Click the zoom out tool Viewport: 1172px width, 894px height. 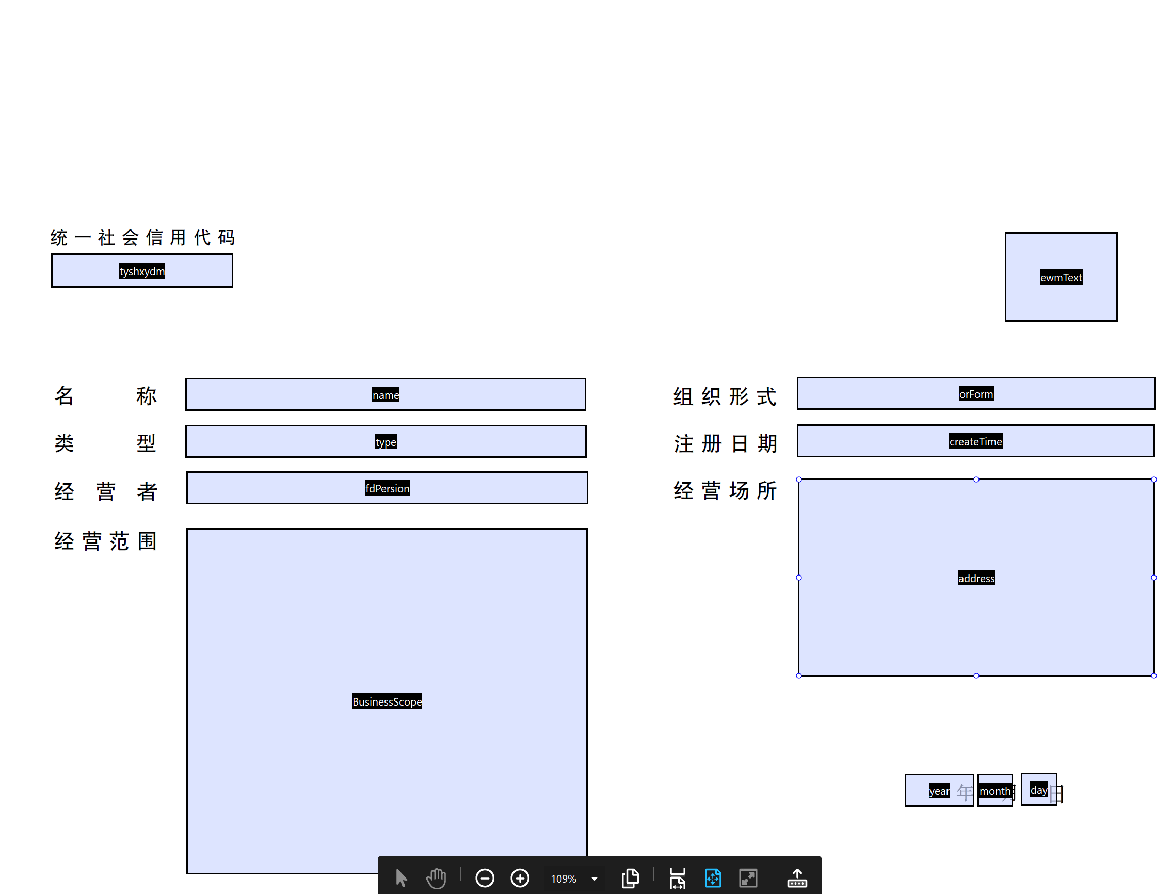[482, 878]
